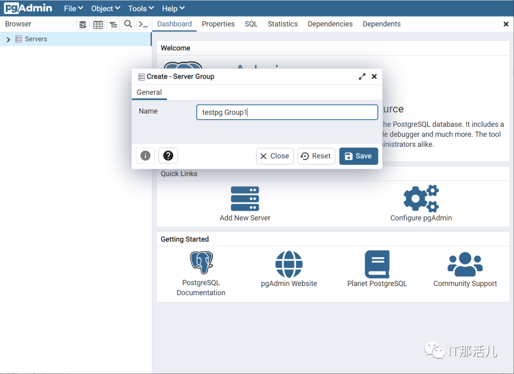The width and height of the screenshot is (514, 374).
Task: Click the Search Objects magnifier icon
Action: (128, 24)
